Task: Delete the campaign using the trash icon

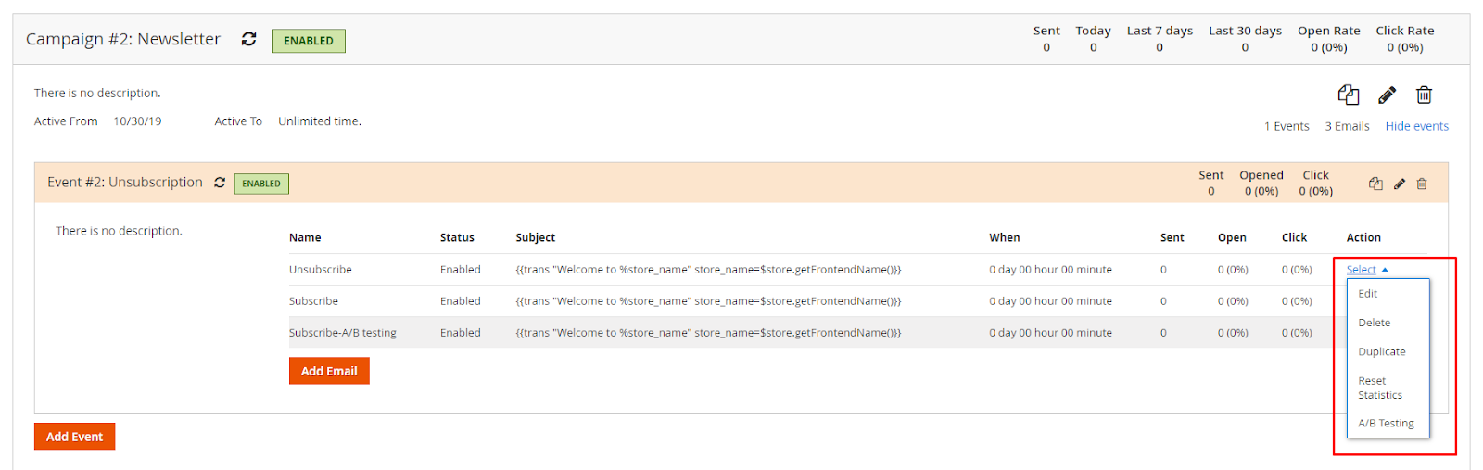Action: coord(1424,95)
